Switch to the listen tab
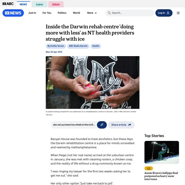Image resolution: width=185 pixels, height=185 pixels. (56, 4)
